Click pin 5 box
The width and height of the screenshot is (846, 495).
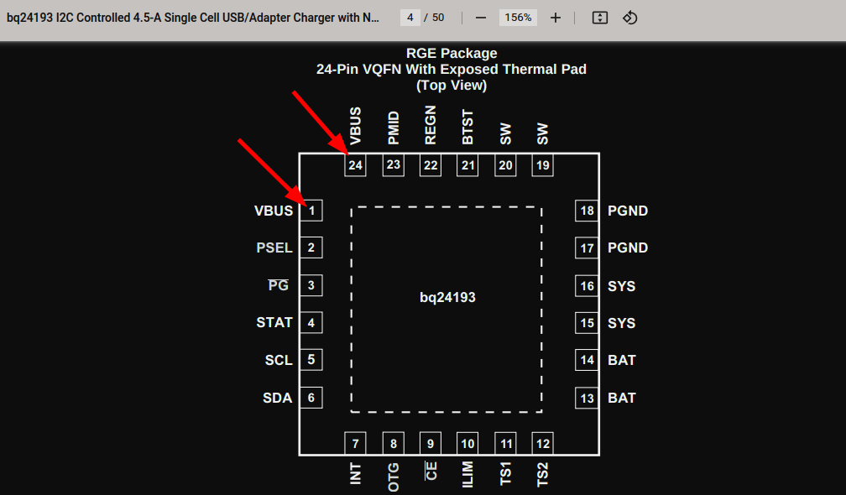(x=311, y=360)
